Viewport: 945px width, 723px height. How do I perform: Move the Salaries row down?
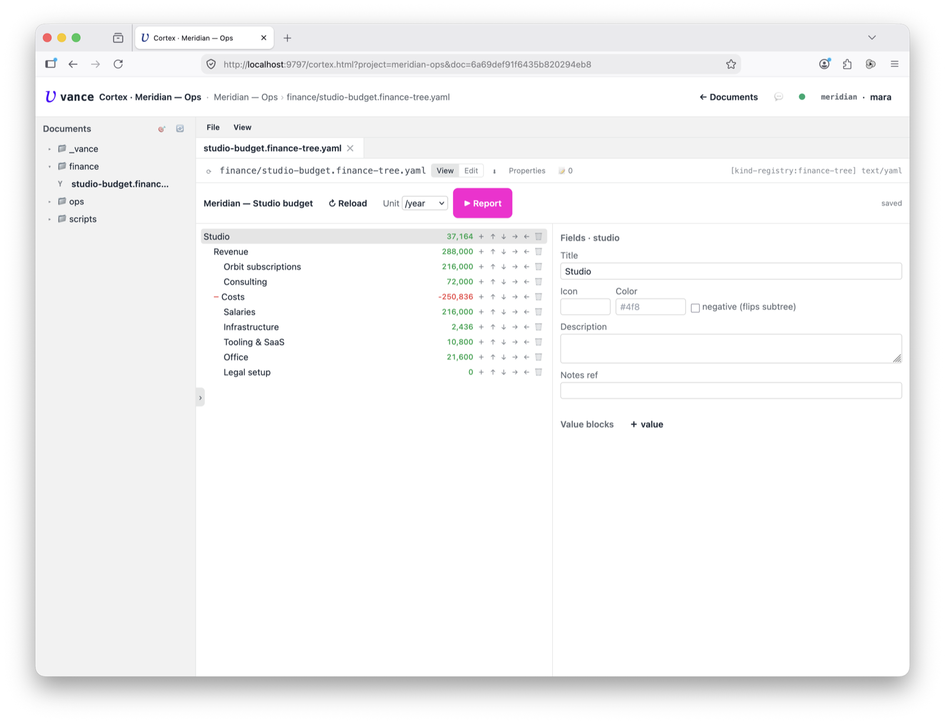coord(504,312)
